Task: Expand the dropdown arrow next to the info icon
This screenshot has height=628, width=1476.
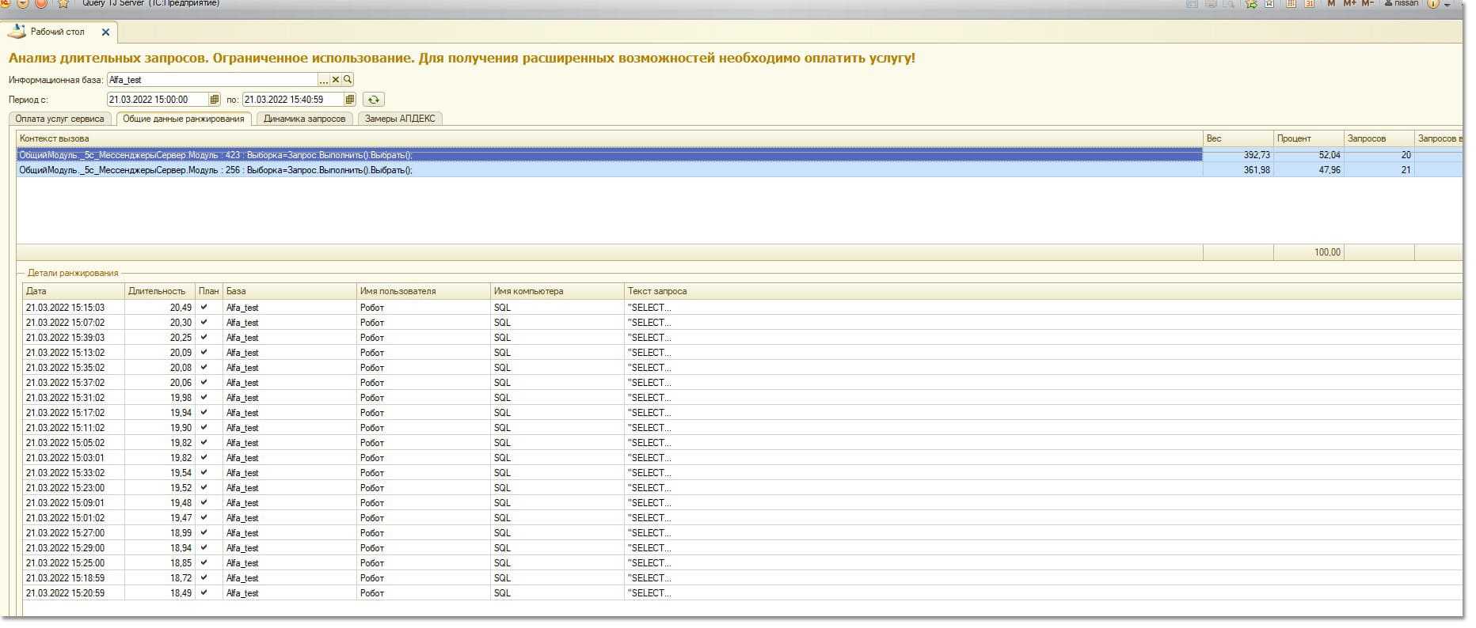Action: click(x=1447, y=5)
